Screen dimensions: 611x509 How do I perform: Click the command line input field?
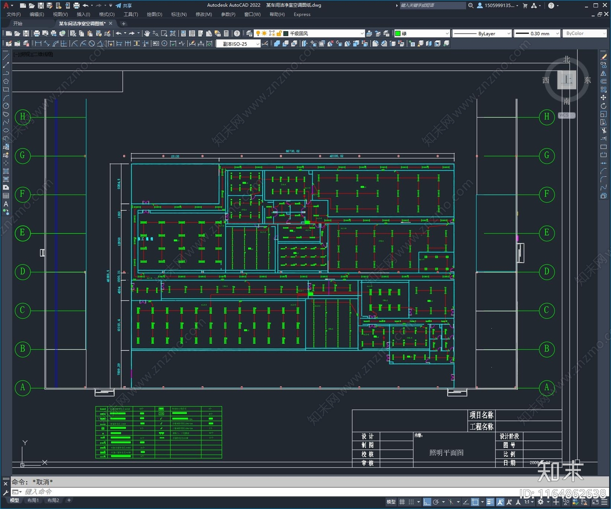click(267, 492)
